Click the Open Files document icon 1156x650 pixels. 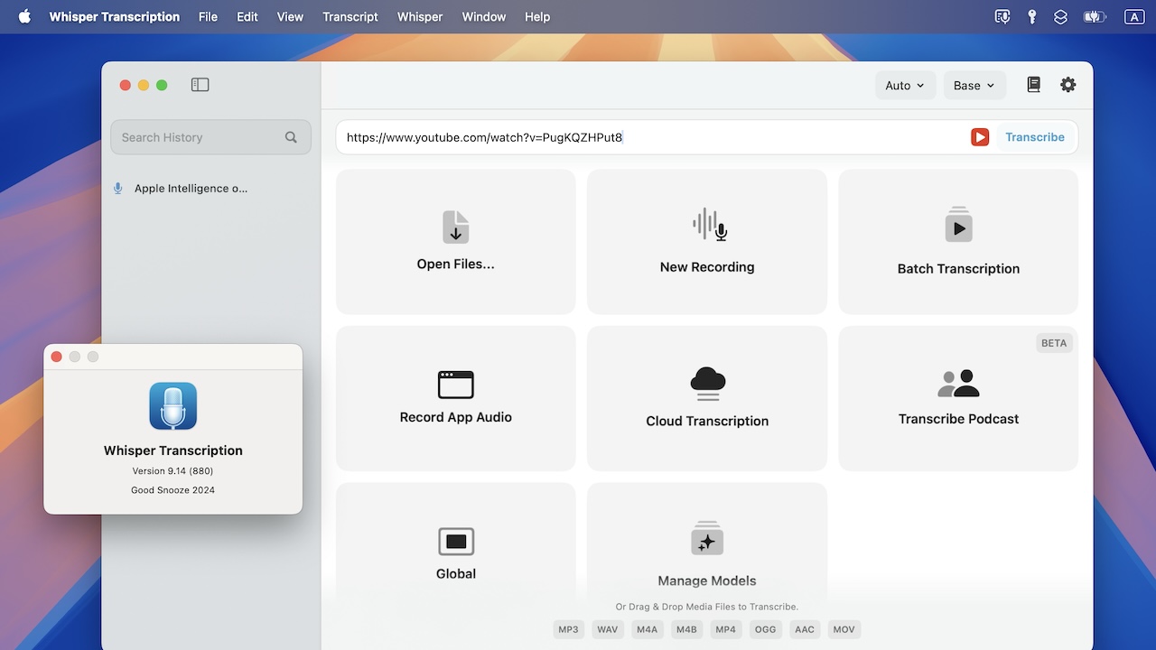pyautogui.click(x=456, y=227)
